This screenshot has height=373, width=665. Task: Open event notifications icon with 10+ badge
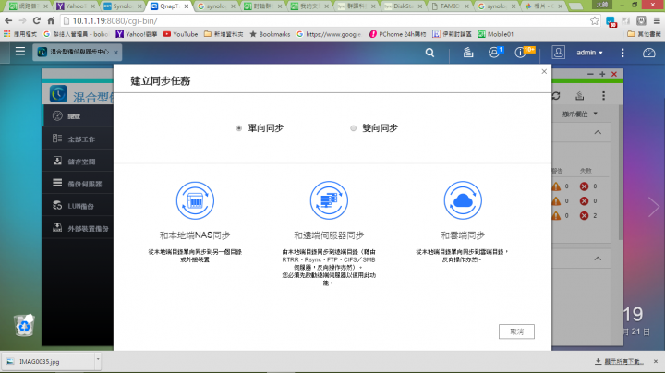tap(524, 52)
